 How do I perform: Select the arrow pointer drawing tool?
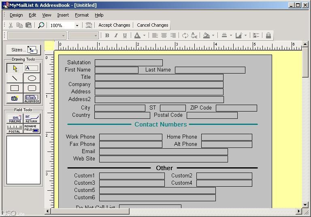tap(15, 68)
